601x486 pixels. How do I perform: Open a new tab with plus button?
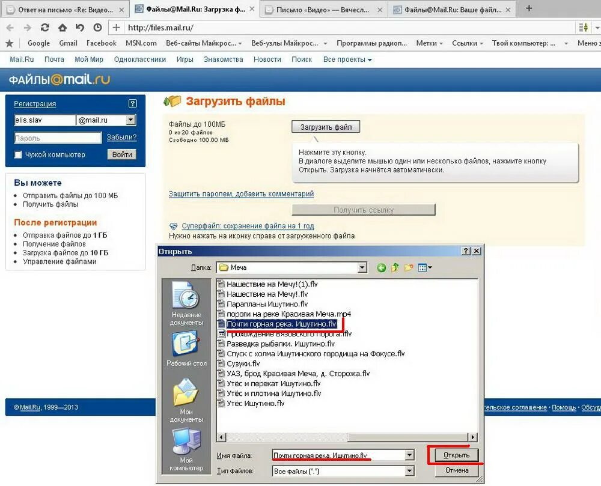tap(529, 8)
